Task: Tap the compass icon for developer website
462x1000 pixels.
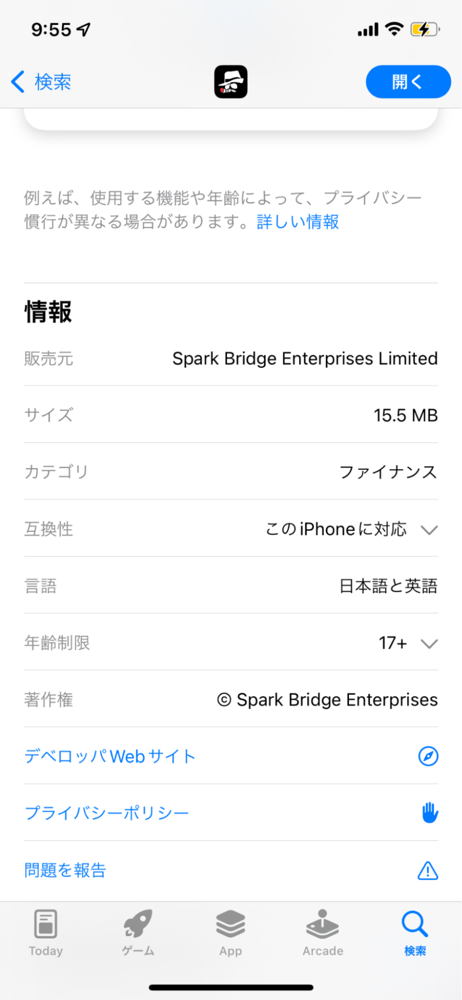Action: [x=428, y=756]
